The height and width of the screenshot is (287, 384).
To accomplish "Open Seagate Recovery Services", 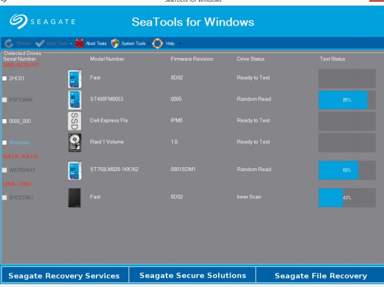I will coord(65,275).
